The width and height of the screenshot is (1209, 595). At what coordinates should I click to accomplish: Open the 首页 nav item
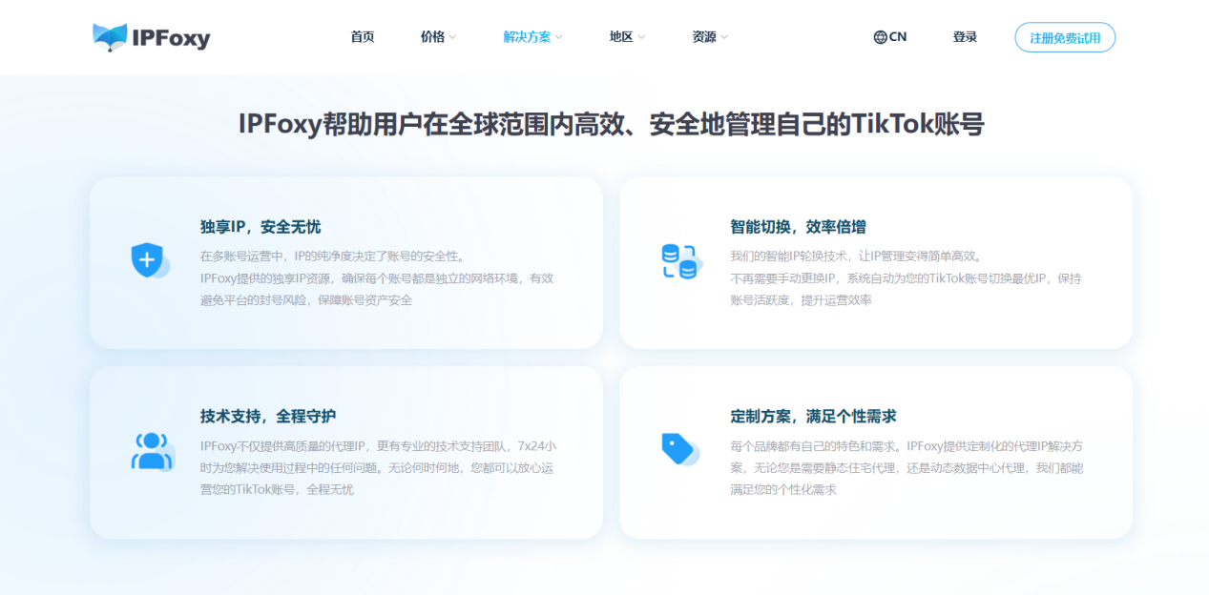(363, 37)
